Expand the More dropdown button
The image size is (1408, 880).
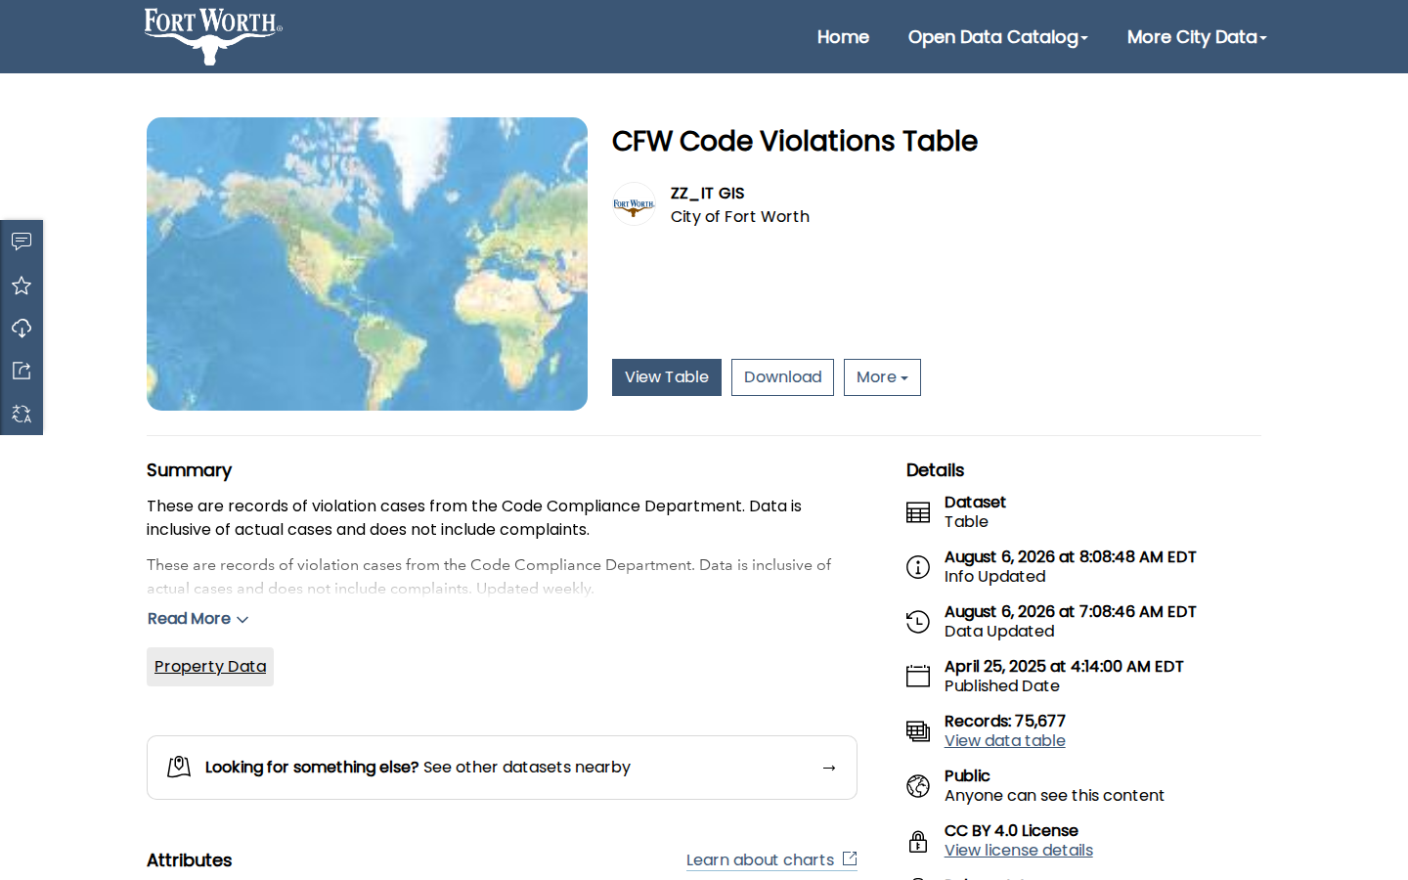(882, 377)
